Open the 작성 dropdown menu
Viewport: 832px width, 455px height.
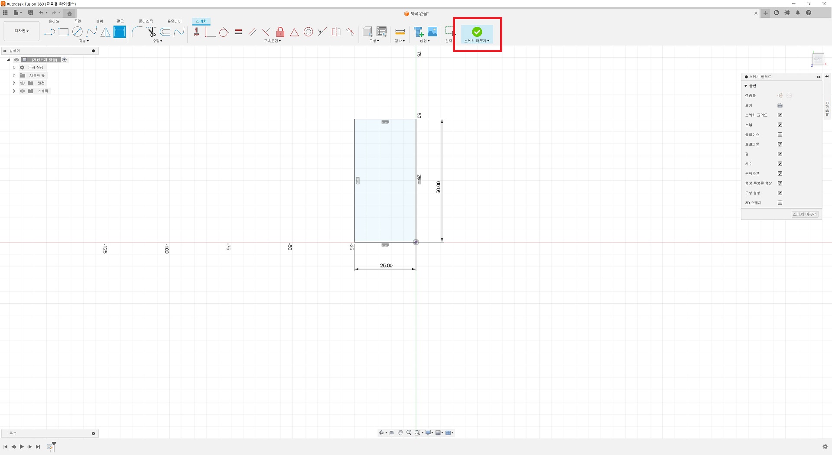coord(84,41)
